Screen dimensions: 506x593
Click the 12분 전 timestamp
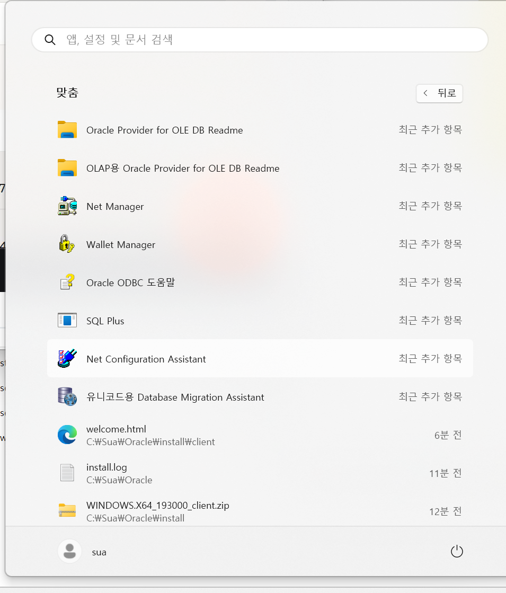(x=445, y=512)
